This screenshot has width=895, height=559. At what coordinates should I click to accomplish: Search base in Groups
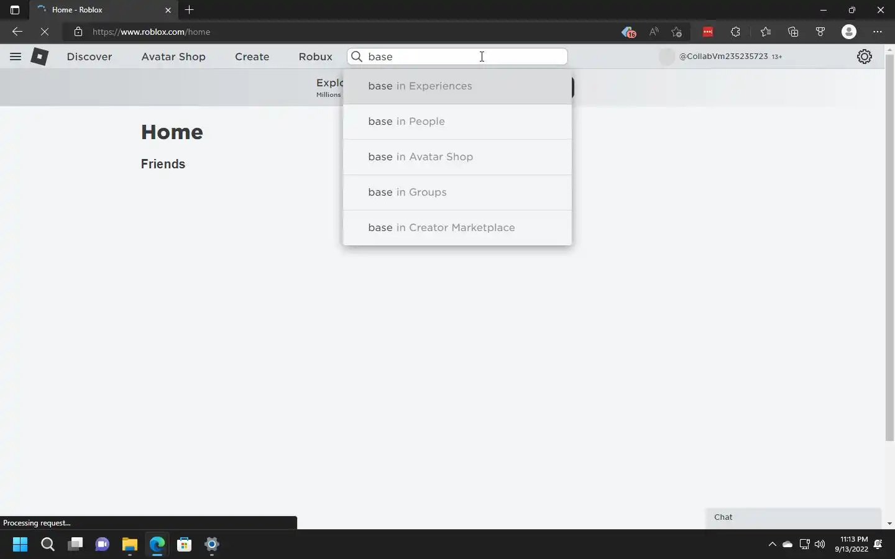[x=457, y=193]
